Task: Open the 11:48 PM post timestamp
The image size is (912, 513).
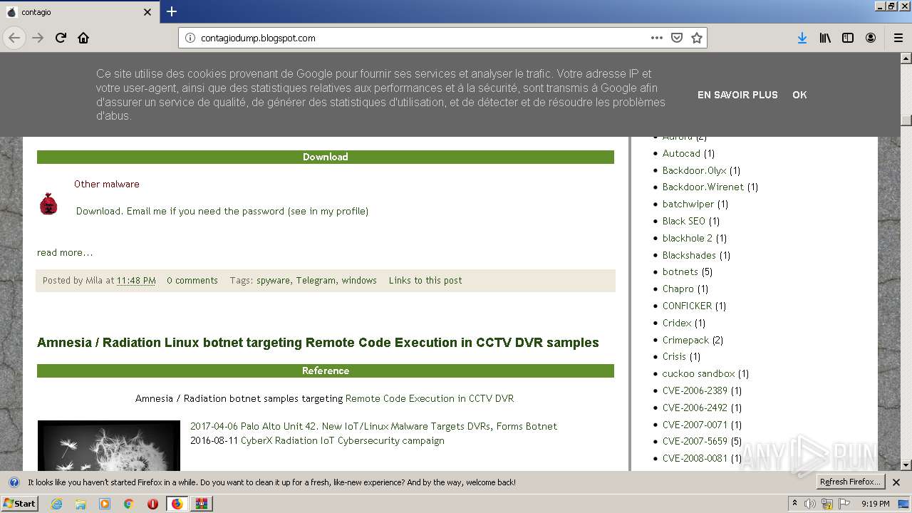Action: click(136, 281)
